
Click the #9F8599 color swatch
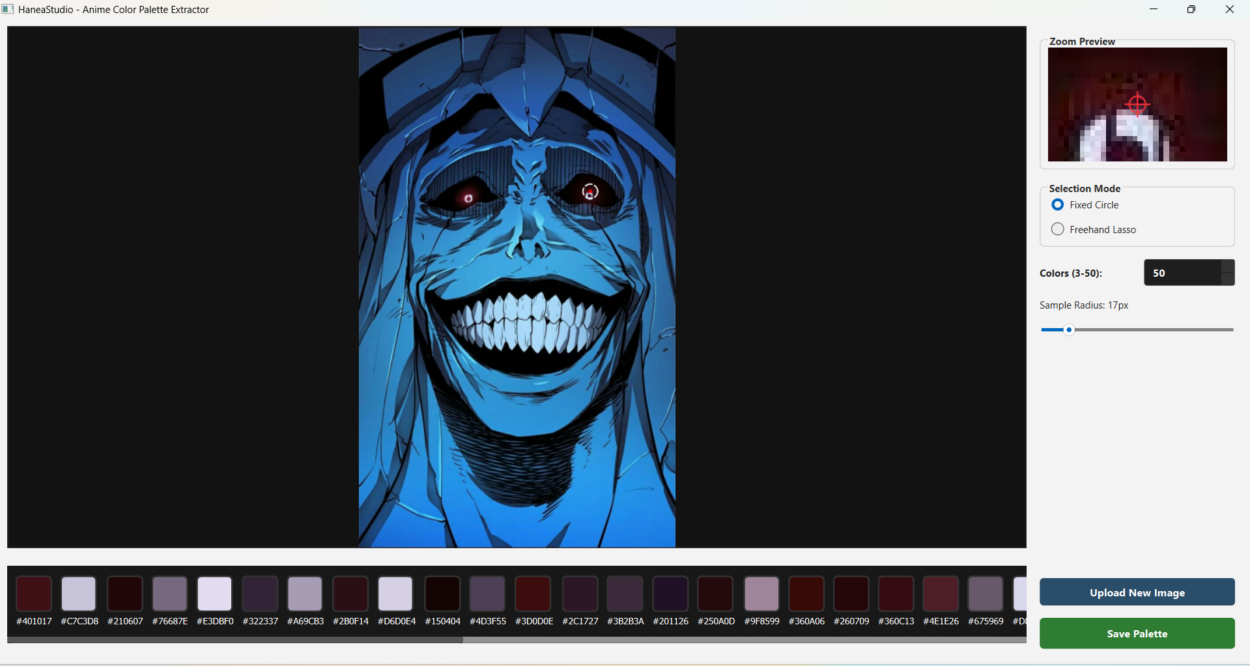pyautogui.click(x=761, y=593)
